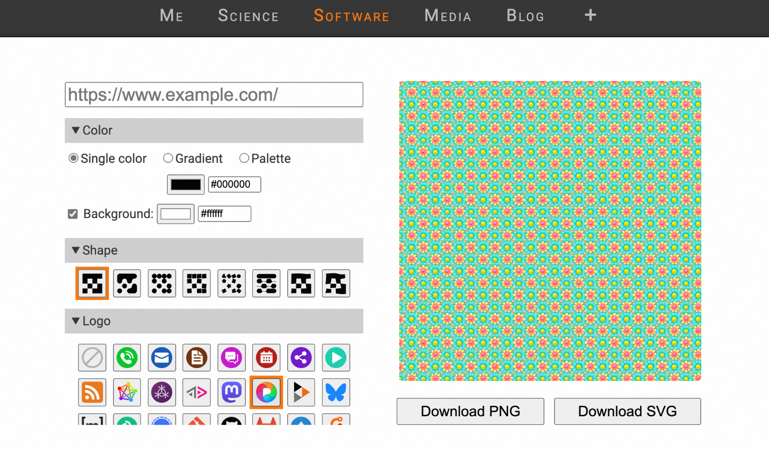Open the black foreground color picker
The height and width of the screenshot is (454, 769).
tap(186, 185)
